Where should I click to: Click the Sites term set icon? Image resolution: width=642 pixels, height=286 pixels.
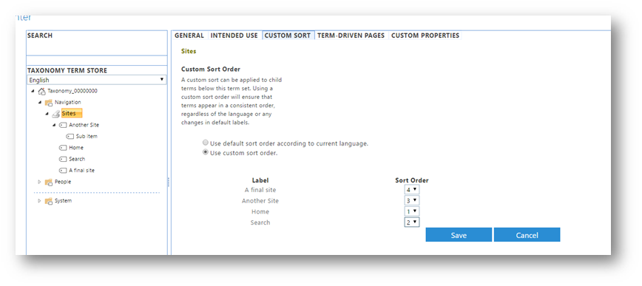pyautogui.click(x=55, y=114)
